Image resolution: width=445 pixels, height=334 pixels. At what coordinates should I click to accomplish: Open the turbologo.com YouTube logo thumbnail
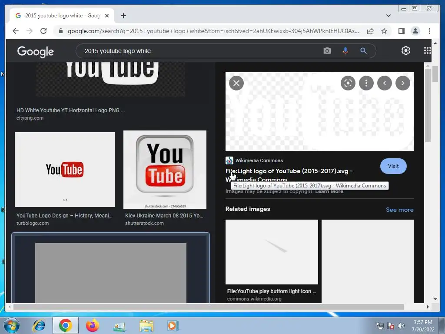(x=65, y=170)
